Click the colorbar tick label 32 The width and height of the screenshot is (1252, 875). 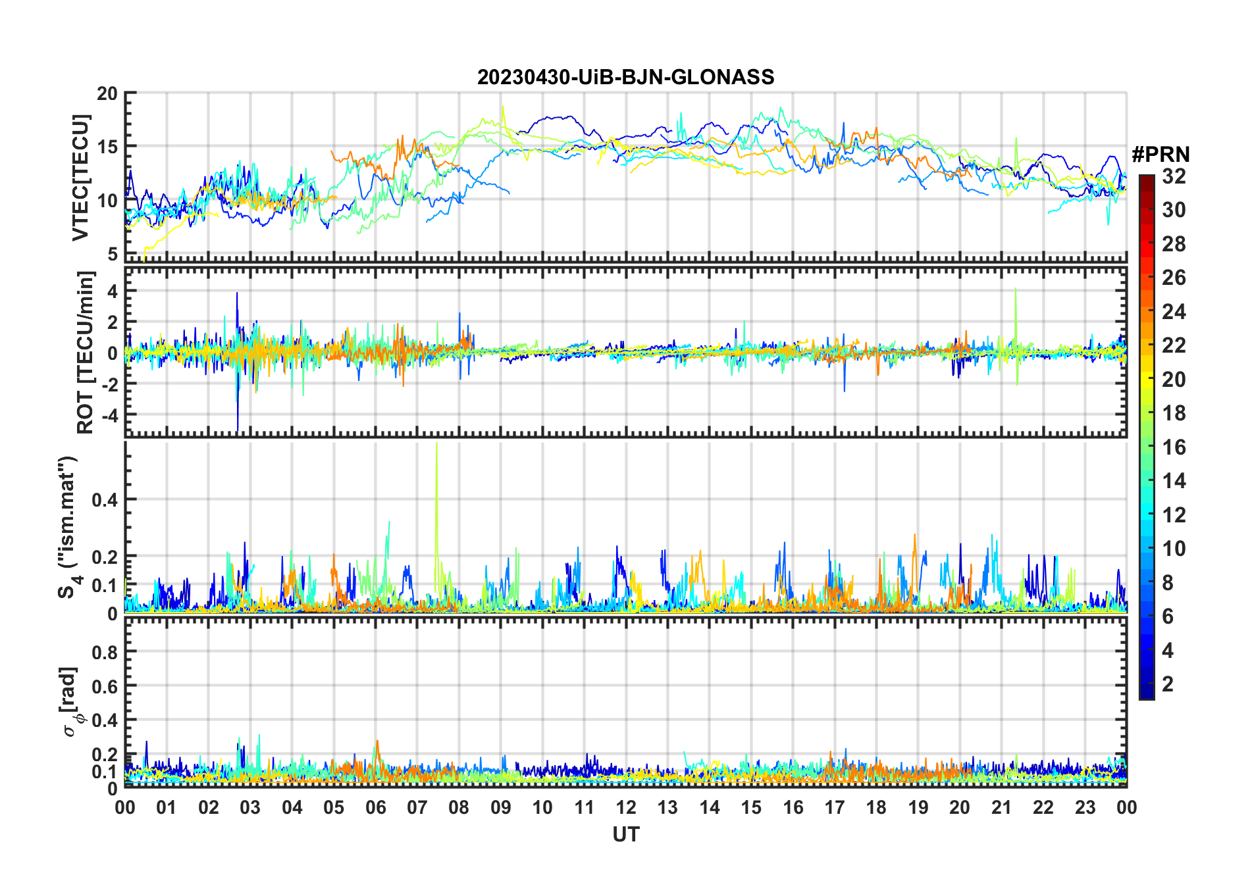(x=1174, y=176)
